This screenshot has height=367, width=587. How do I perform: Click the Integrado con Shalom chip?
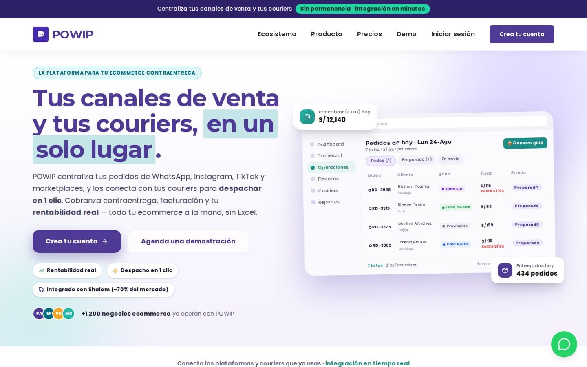click(104, 290)
